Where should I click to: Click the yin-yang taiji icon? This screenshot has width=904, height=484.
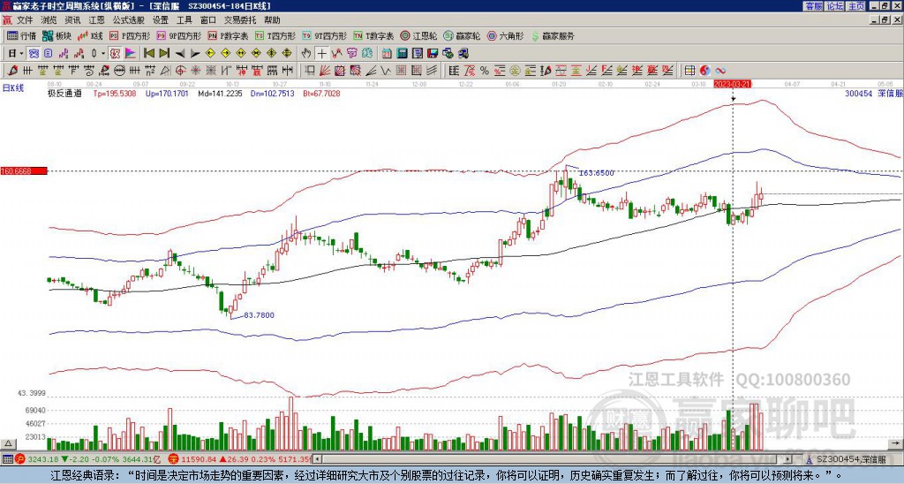(704, 71)
